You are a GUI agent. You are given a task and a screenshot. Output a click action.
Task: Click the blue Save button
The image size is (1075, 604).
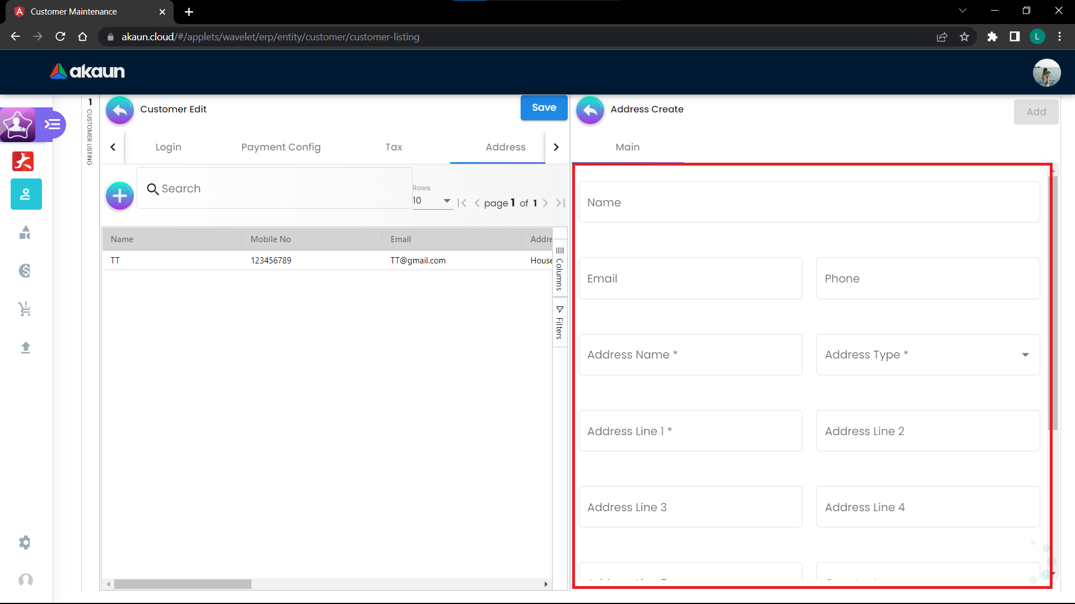pyautogui.click(x=543, y=107)
